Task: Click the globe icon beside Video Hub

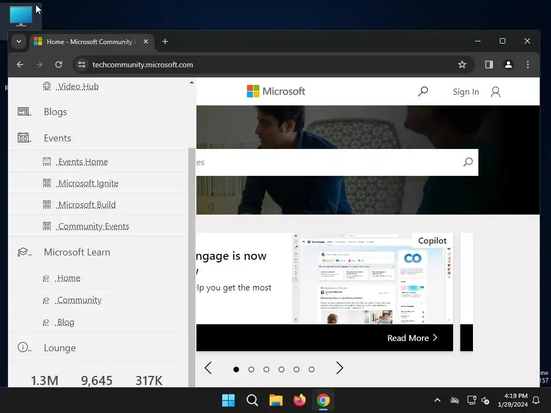Action: [x=47, y=86]
